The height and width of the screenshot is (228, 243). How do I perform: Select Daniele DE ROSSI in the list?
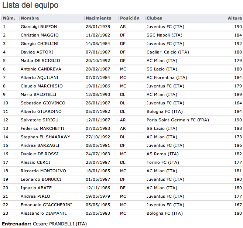click(40, 154)
